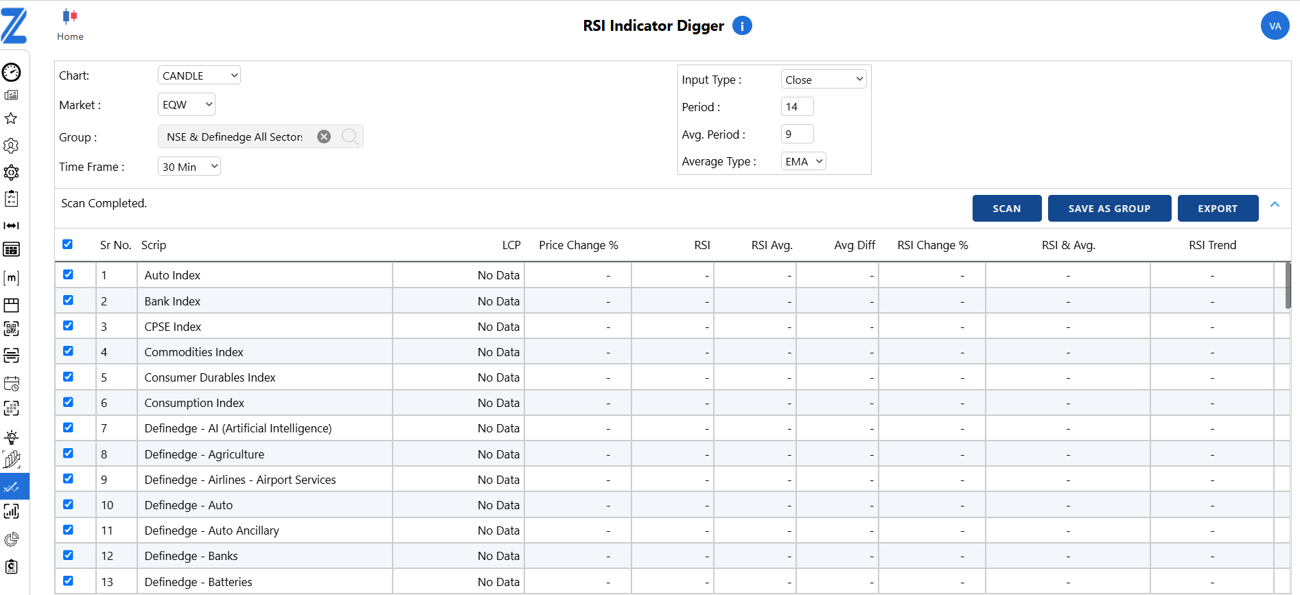Viewport: 1300px width, 595px height.
Task: Click the SAVE AS GROUP button
Action: pos(1109,209)
